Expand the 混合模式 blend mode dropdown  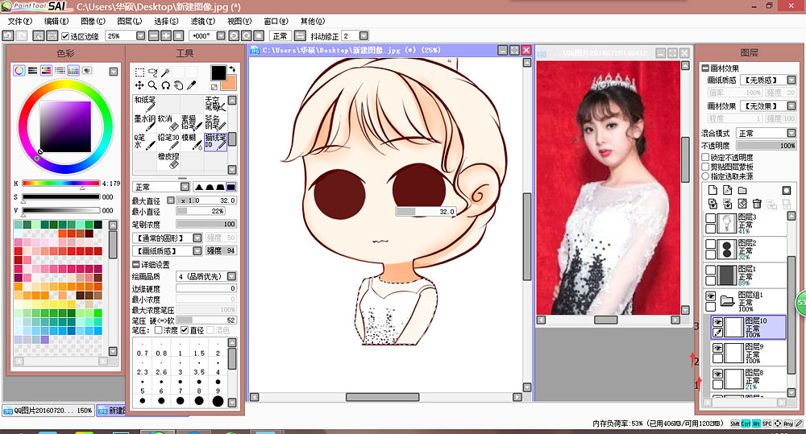[791, 133]
